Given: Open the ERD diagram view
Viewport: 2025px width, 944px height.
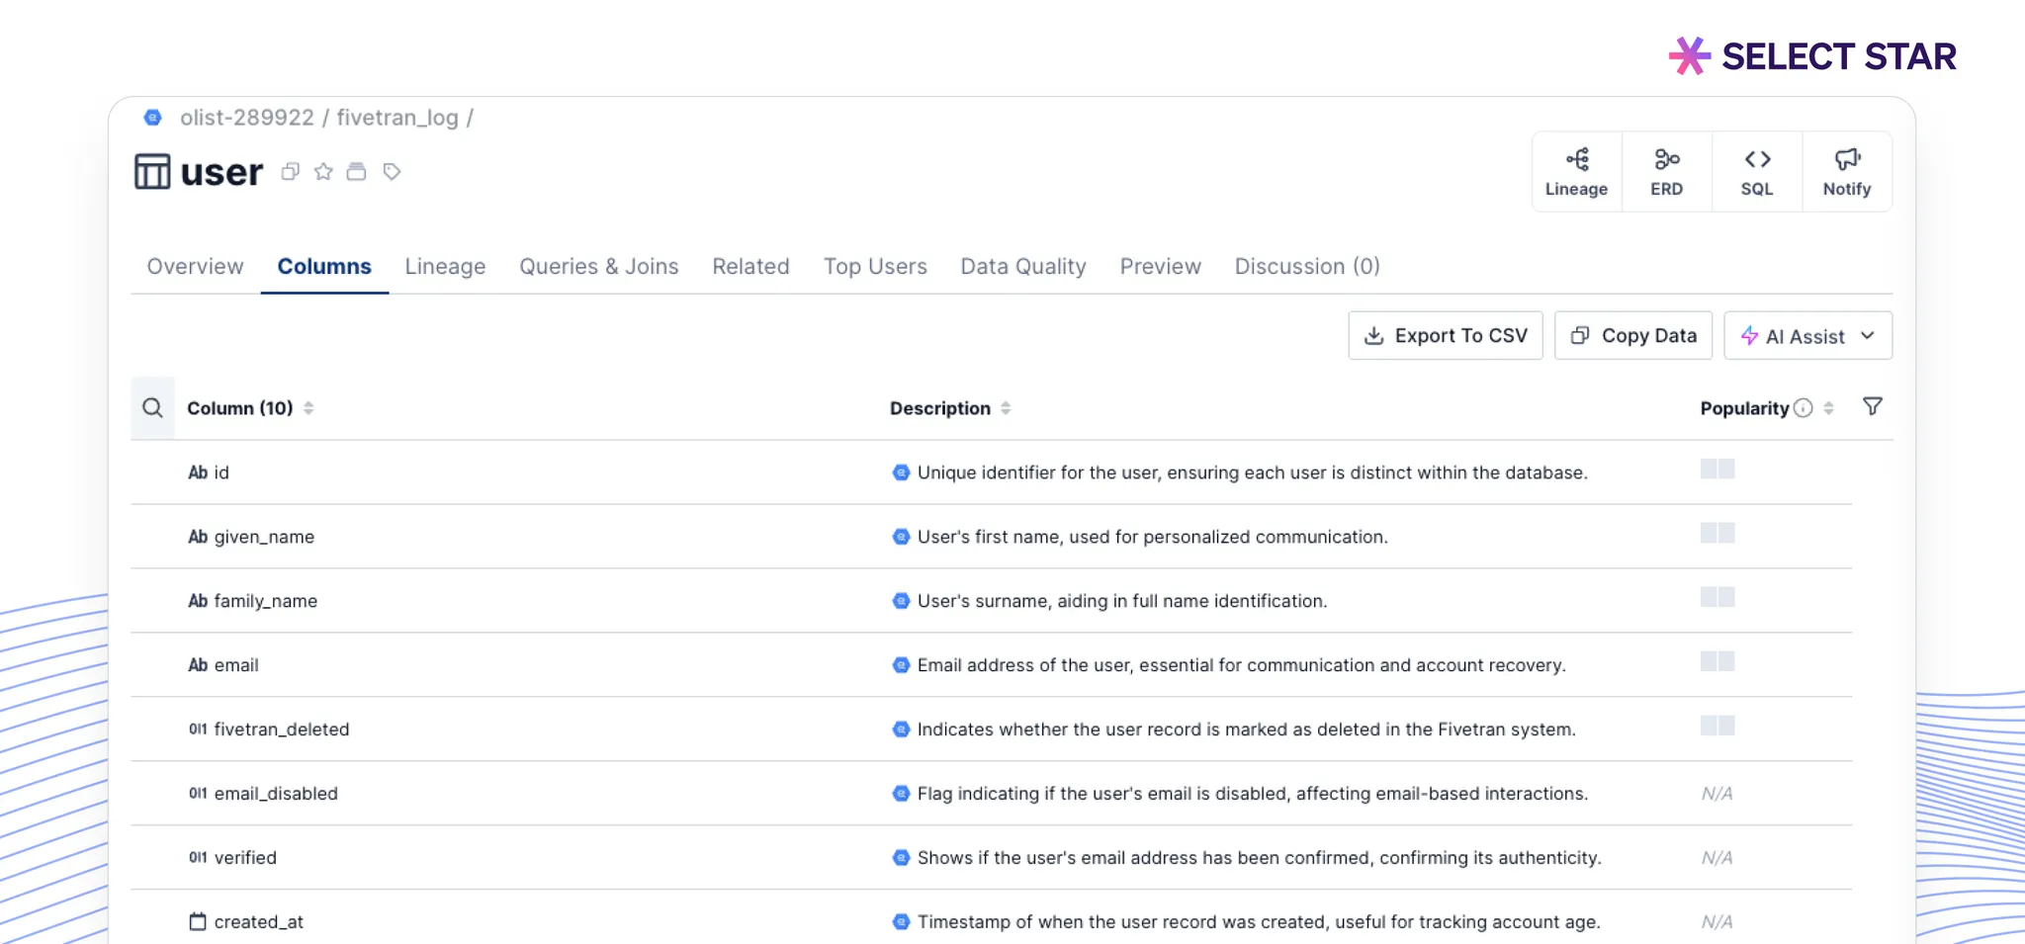Looking at the screenshot, I should tap(1666, 172).
